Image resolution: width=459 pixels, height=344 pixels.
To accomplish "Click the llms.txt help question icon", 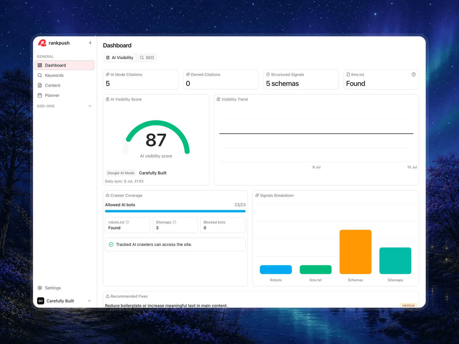I will [x=414, y=74].
